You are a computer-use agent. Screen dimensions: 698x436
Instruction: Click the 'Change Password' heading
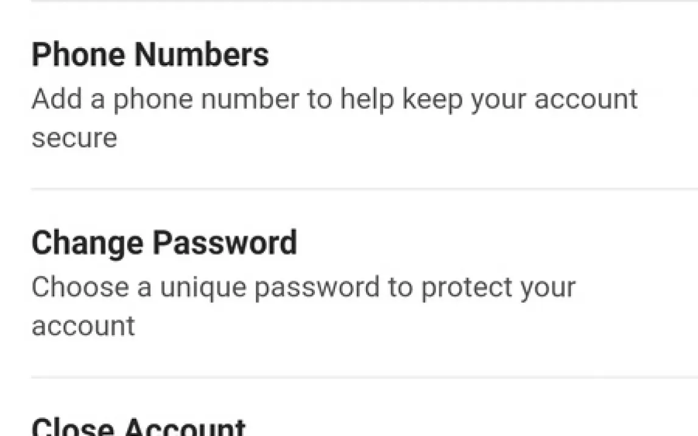pos(164,243)
